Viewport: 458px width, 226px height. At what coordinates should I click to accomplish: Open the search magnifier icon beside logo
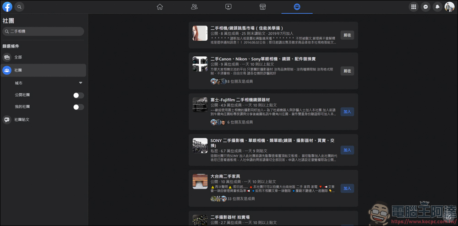click(x=19, y=7)
